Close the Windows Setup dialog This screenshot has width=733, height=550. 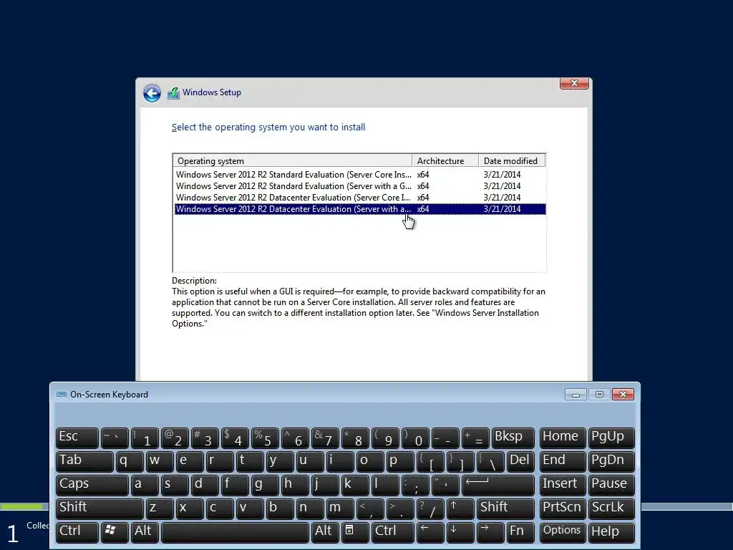[x=574, y=83]
